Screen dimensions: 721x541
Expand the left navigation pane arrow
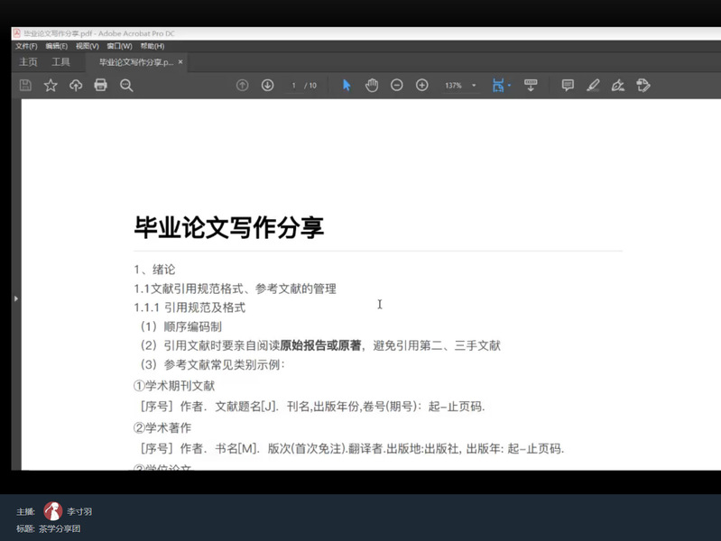click(16, 298)
